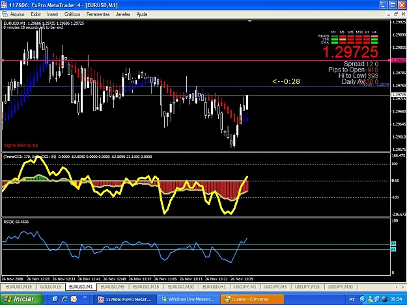The width and height of the screenshot is (407, 305).
Task: Open the Luzana - Conversa taskbar button
Action: pos(252,299)
